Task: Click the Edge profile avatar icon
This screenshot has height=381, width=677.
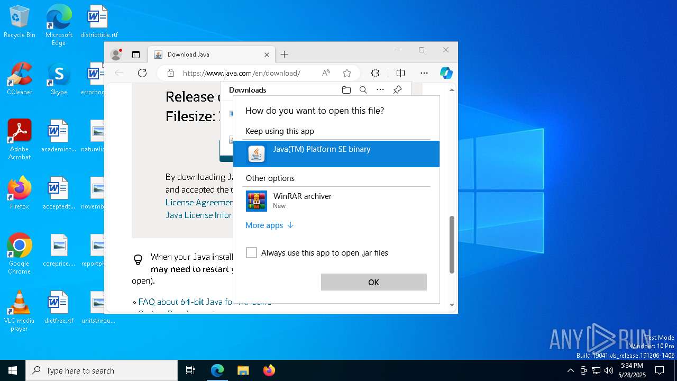Action: [116, 54]
